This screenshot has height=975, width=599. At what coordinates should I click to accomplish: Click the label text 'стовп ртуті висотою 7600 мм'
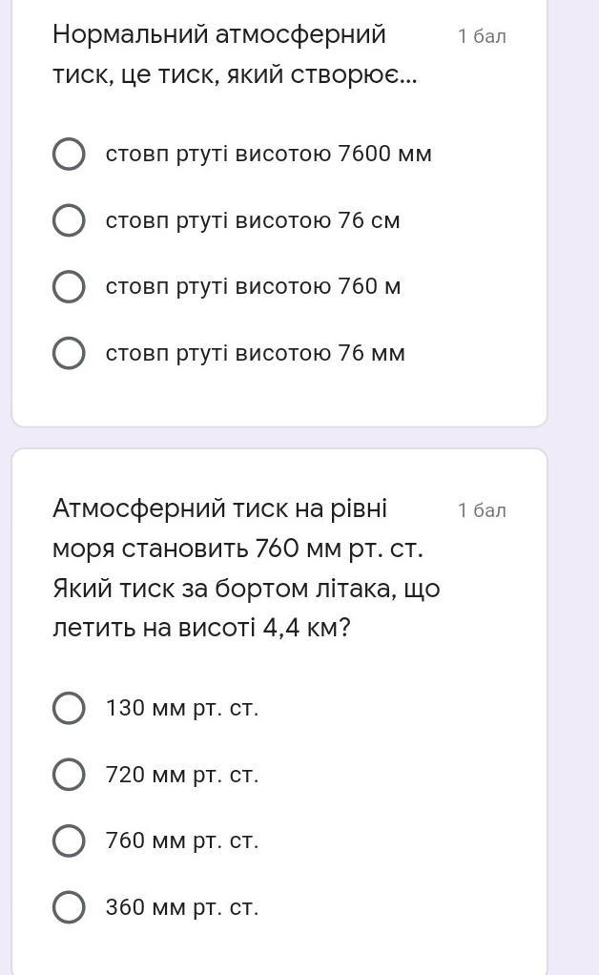coord(268,154)
